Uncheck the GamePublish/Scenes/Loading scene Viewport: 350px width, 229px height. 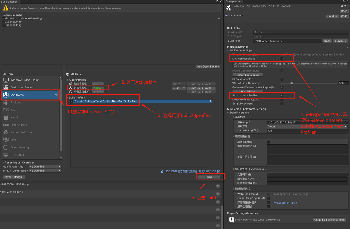pos(3,18)
